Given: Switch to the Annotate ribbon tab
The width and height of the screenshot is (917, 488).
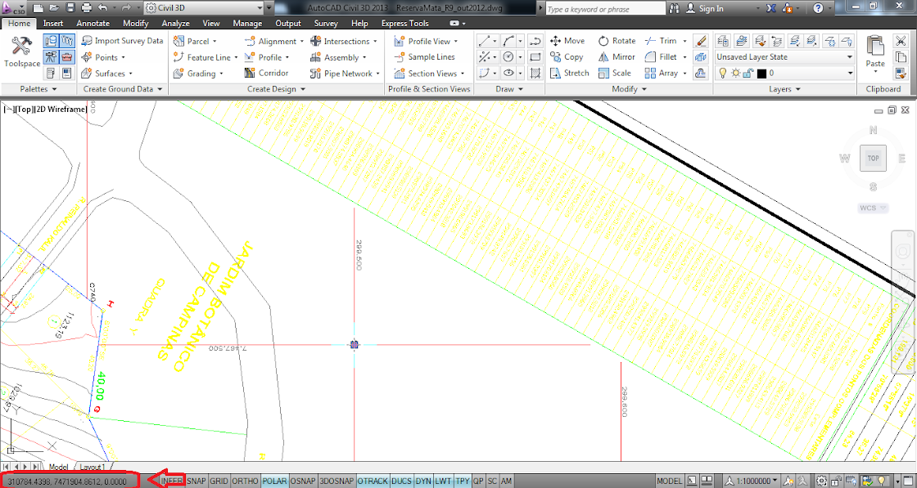Looking at the screenshot, I should point(93,23).
